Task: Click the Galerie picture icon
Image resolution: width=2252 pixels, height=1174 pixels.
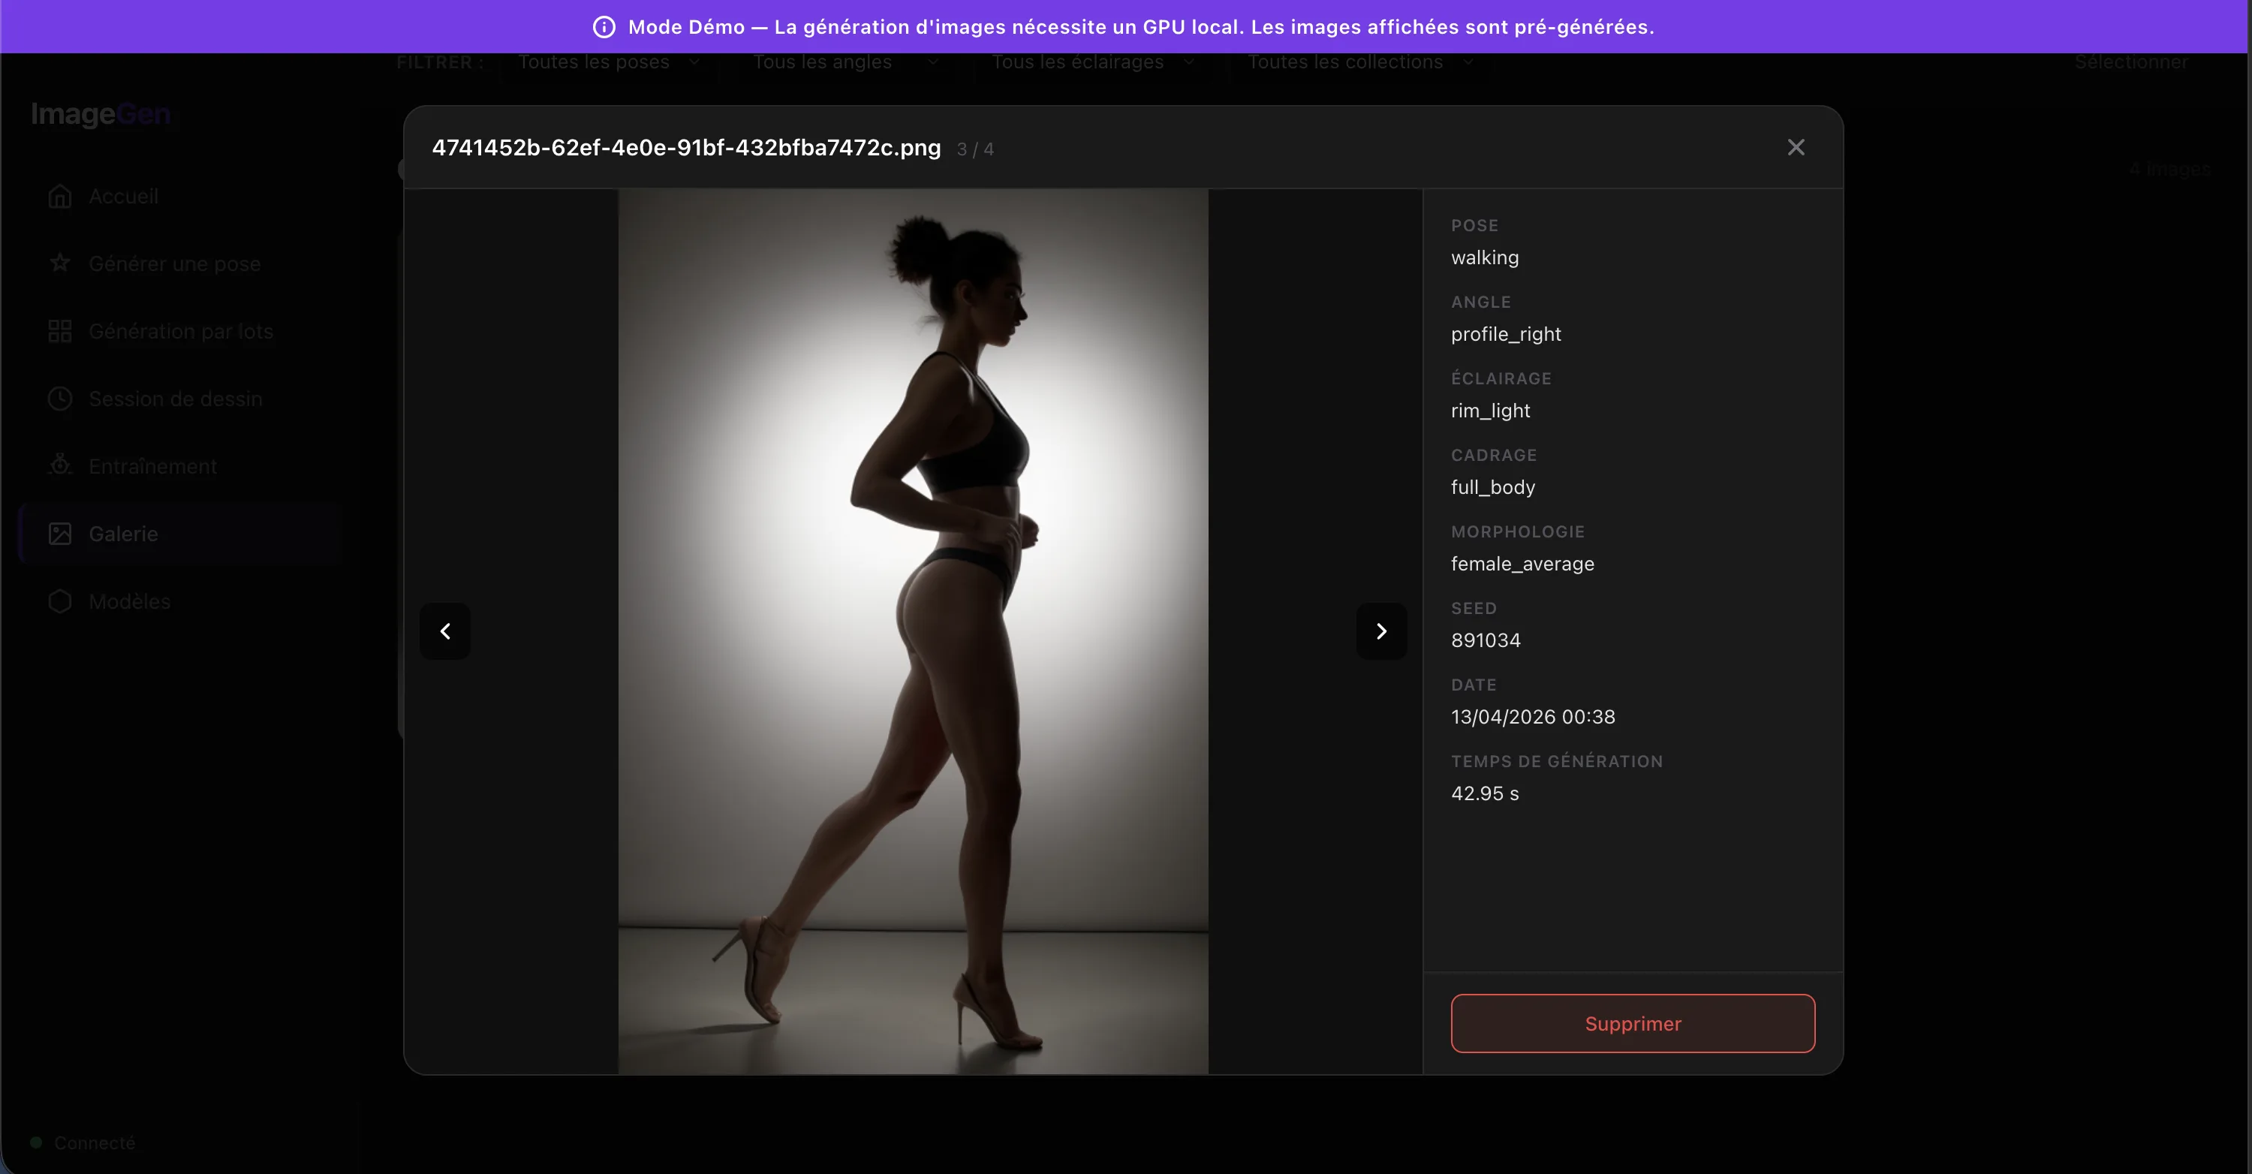Action: pos(59,533)
